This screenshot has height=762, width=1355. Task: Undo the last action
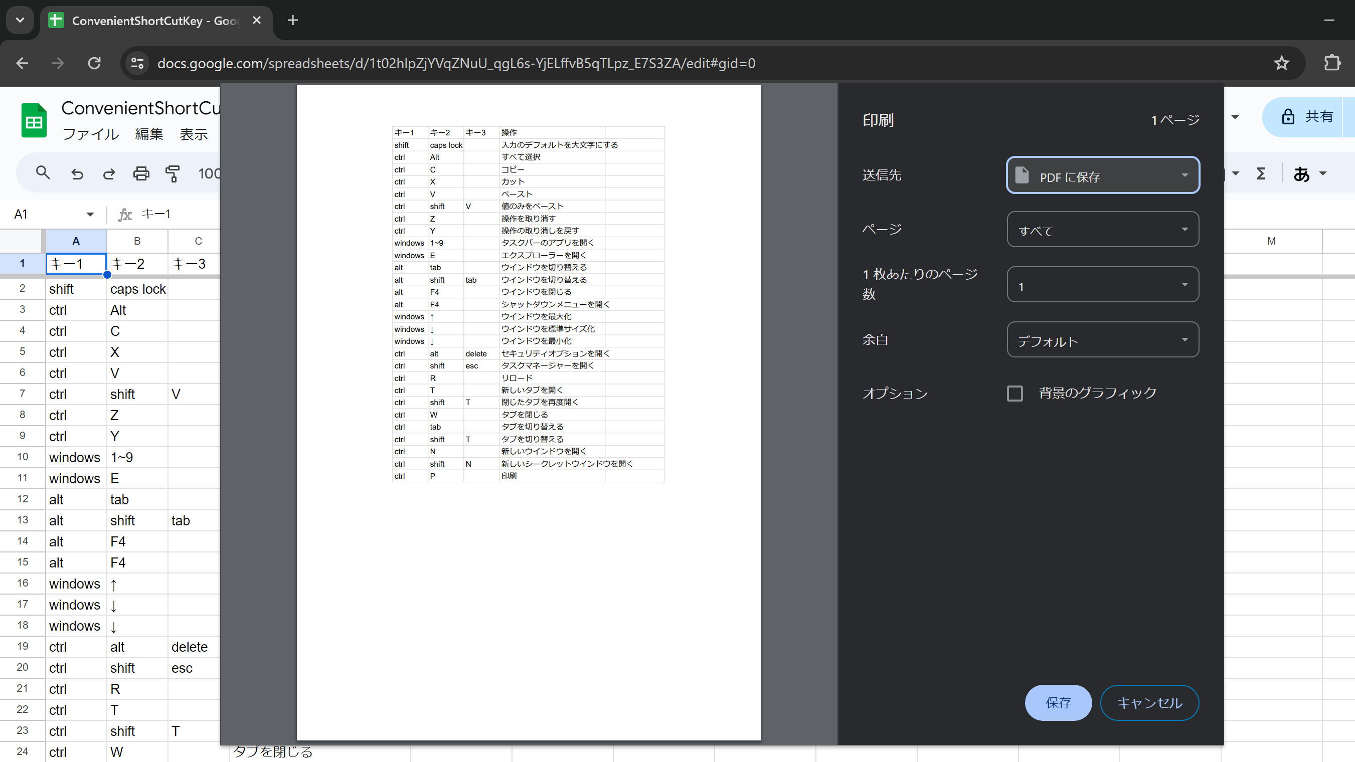(77, 172)
